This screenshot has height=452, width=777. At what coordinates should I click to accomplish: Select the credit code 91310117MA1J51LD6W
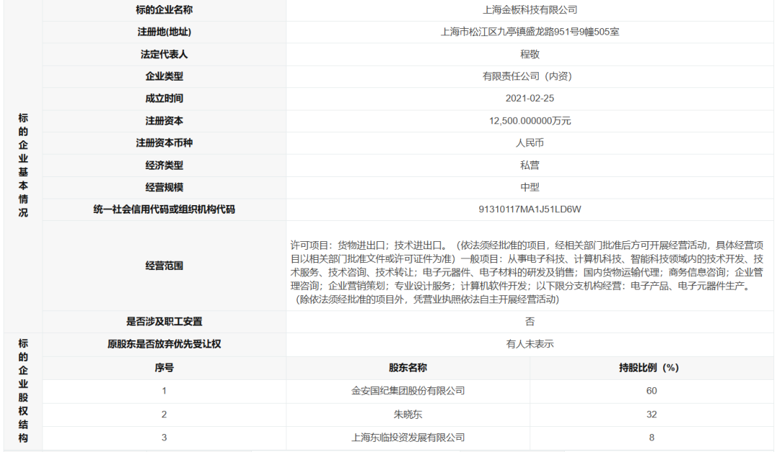[530, 209]
